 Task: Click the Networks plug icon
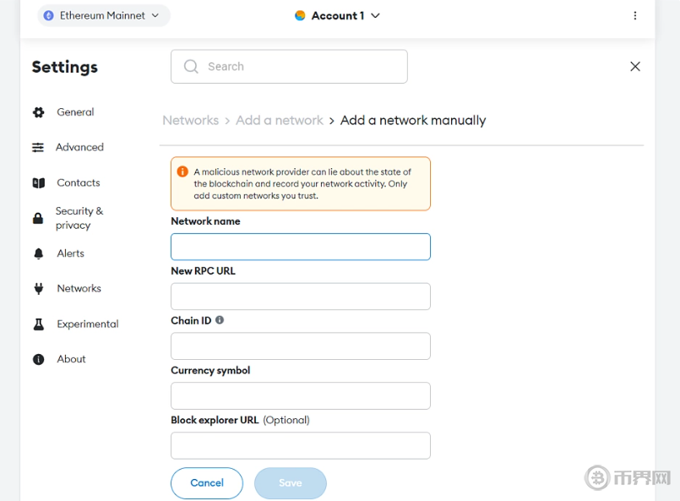tap(38, 289)
